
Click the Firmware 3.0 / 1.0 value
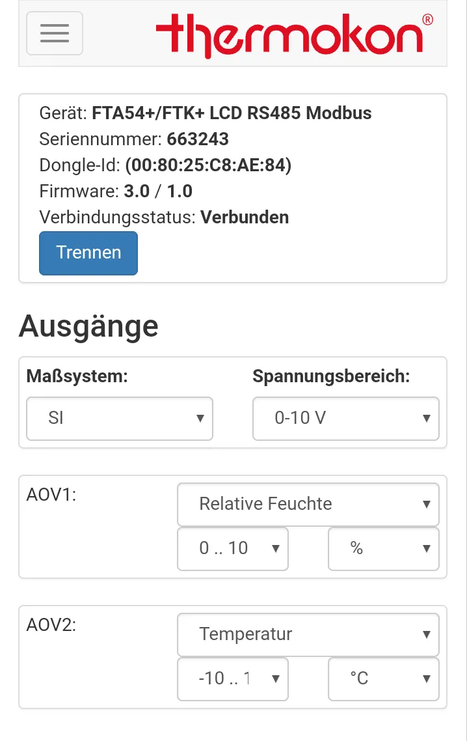158,191
